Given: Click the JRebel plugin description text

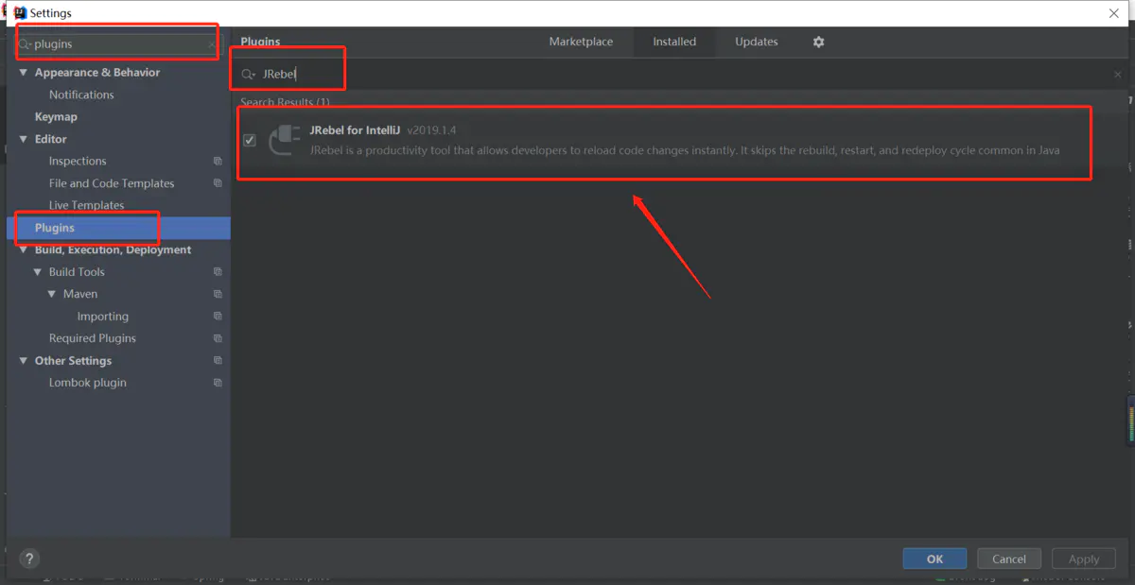Looking at the screenshot, I should [x=685, y=150].
